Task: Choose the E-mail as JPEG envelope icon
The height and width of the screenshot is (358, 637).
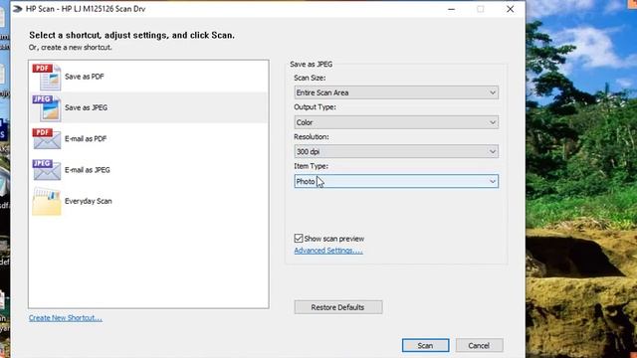Action: point(47,170)
